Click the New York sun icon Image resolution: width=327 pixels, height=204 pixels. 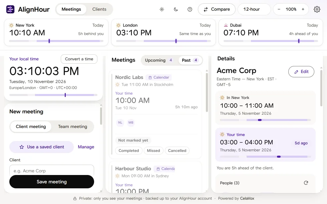[11, 25]
